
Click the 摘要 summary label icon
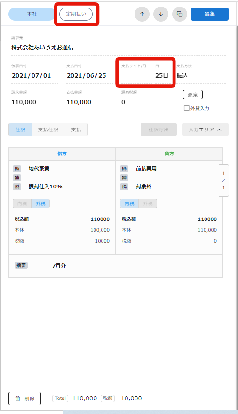21,265
